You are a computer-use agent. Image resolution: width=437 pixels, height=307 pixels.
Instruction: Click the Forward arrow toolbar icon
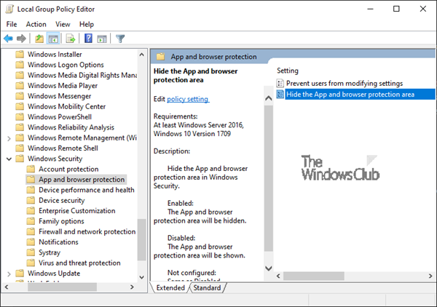pyautogui.click(x=21, y=39)
